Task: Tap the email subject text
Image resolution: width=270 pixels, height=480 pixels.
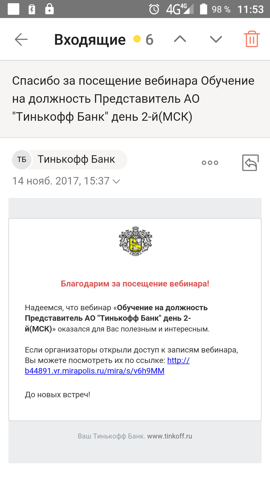Action: click(x=133, y=99)
